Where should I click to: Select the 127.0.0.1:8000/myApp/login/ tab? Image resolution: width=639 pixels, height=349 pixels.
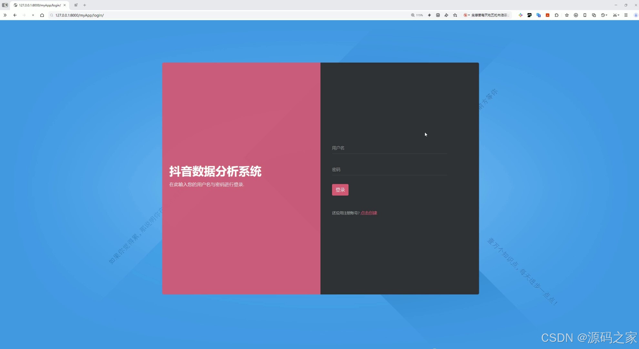coord(39,5)
